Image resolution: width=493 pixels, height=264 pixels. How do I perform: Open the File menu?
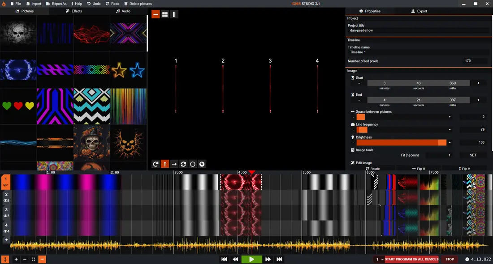15,4
